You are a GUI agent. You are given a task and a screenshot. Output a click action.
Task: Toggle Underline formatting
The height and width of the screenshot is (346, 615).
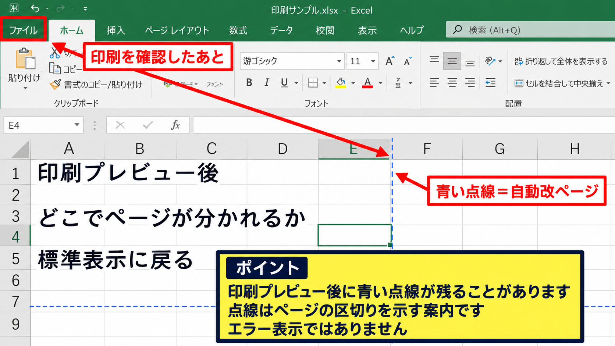click(284, 83)
